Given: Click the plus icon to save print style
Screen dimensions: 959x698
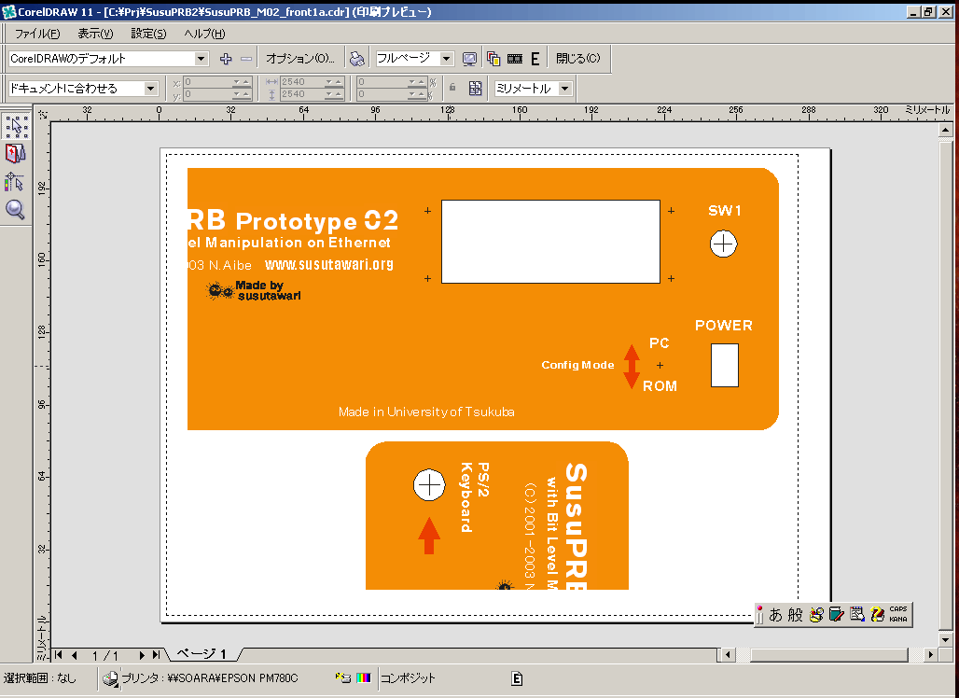Looking at the screenshot, I should pyautogui.click(x=226, y=59).
